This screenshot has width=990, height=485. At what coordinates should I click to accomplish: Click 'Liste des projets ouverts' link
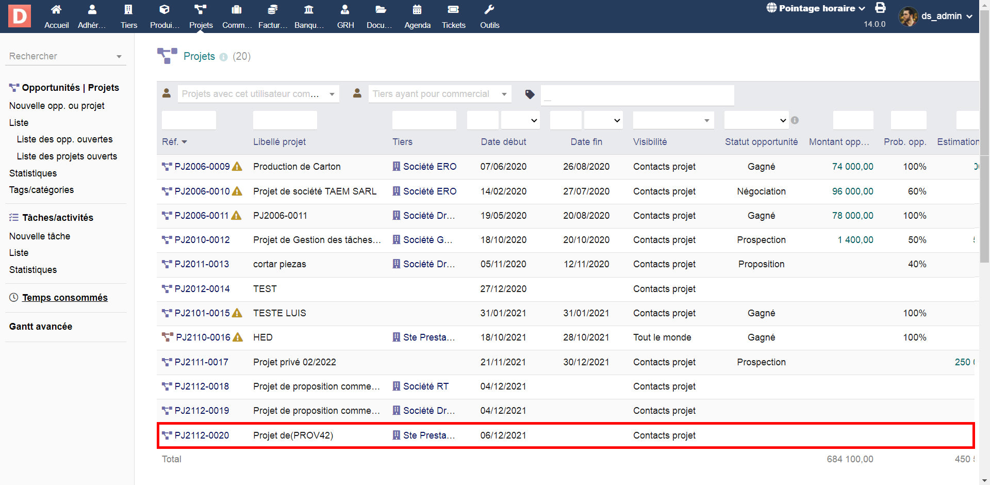[x=67, y=156]
